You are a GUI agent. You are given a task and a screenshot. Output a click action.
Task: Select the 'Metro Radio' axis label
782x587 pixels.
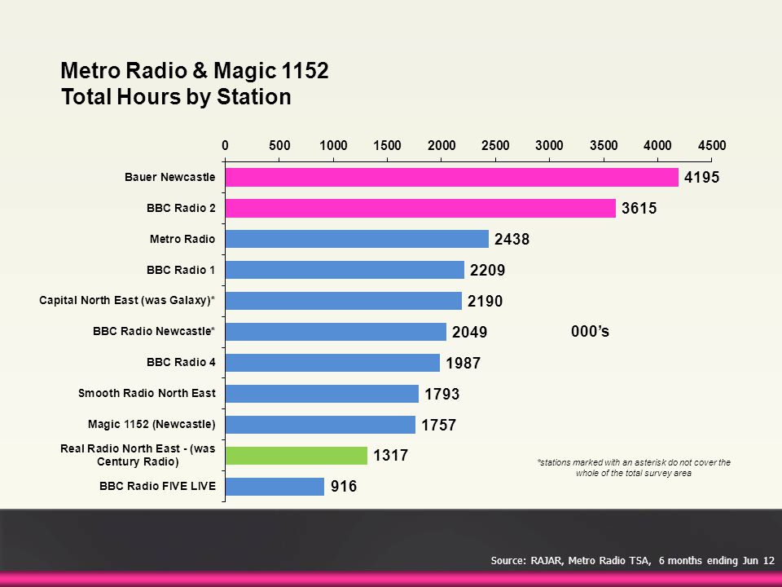[x=182, y=239]
